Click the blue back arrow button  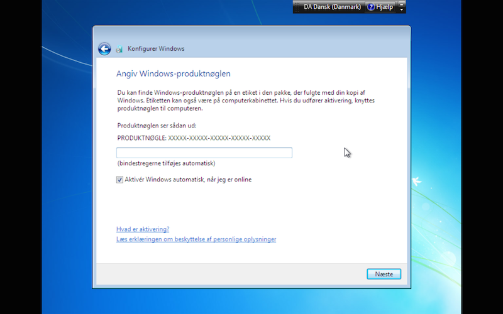(x=104, y=49)
